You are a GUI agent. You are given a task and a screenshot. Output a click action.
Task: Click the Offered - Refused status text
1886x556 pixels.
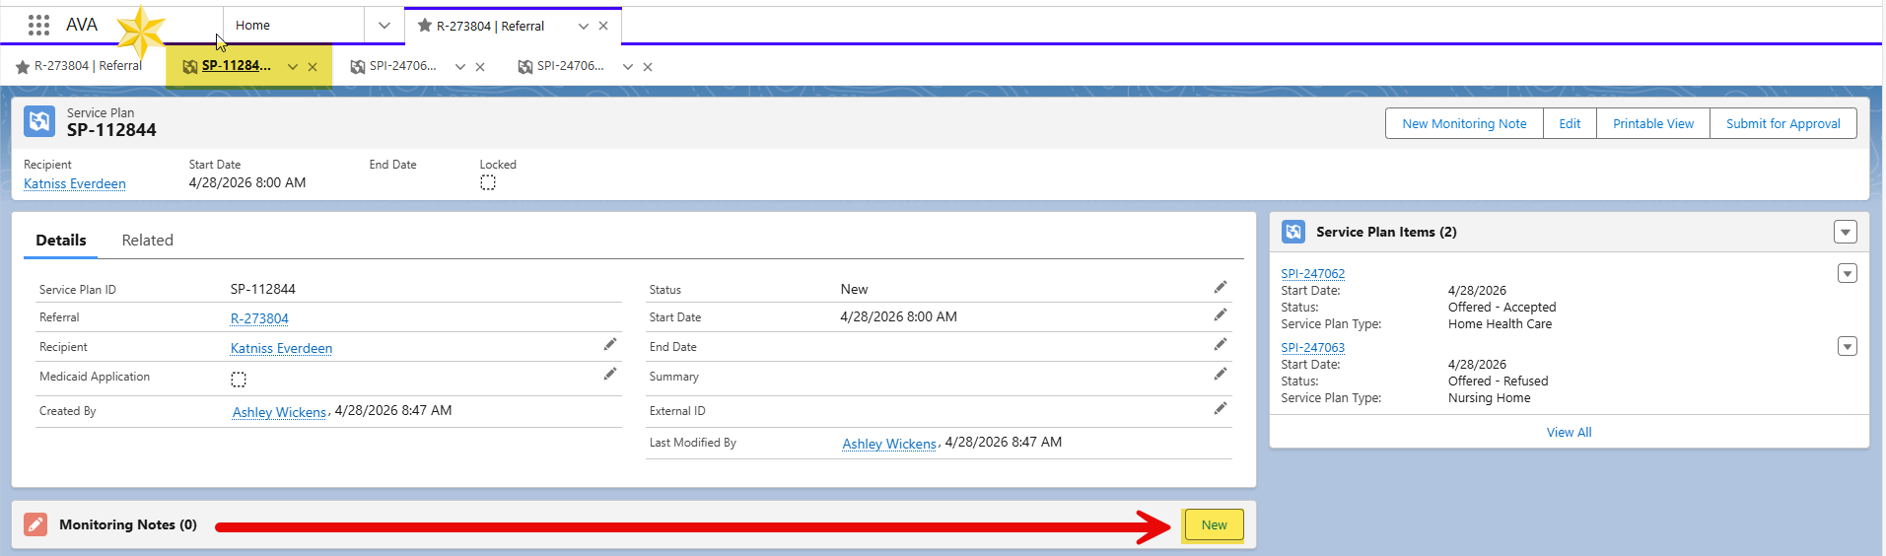point(1498,381)
